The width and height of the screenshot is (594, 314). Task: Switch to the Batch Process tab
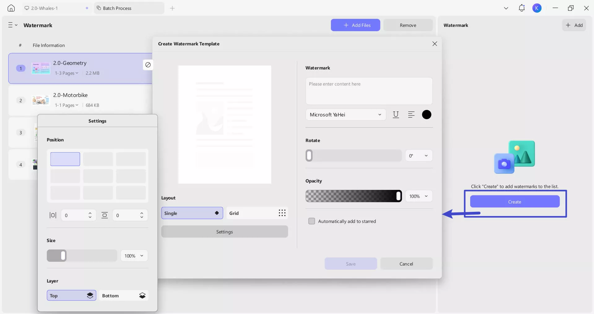[x=129, y=8]
